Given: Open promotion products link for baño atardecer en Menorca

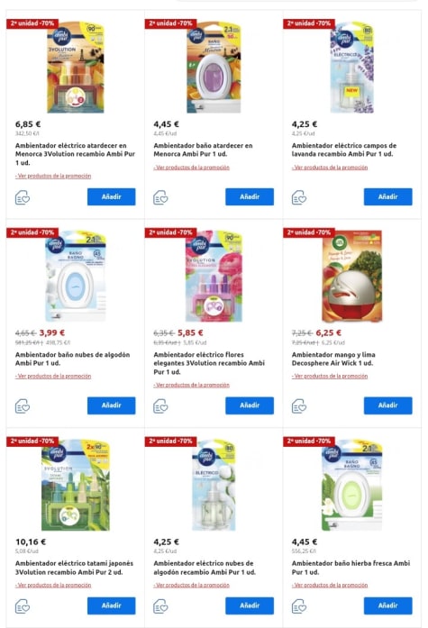Looking at the screenshot, I should click(x=191, y=168).
